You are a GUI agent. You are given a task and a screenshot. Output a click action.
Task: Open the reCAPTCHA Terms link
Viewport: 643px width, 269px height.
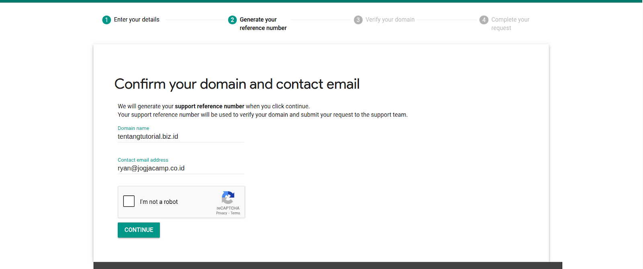235,213
